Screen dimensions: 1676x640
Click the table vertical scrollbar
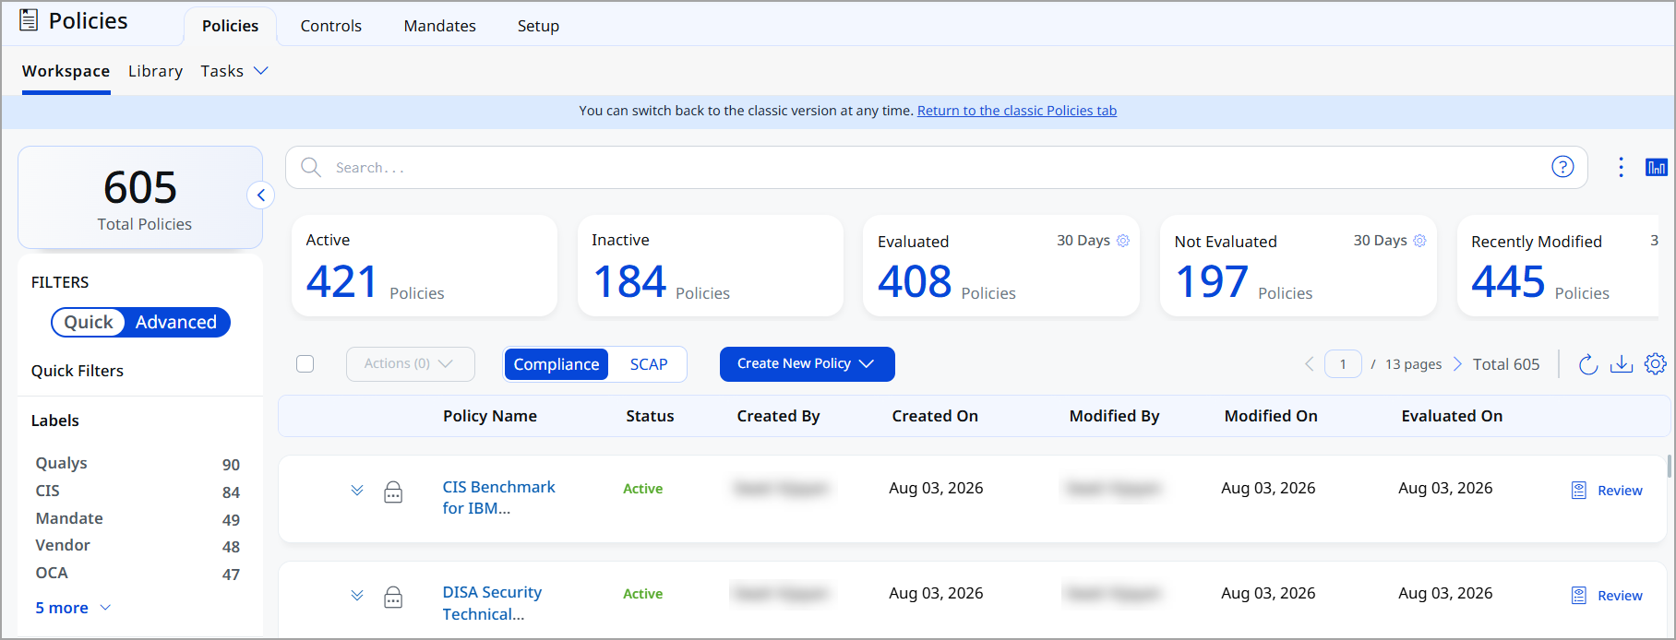pos(1670,466)
